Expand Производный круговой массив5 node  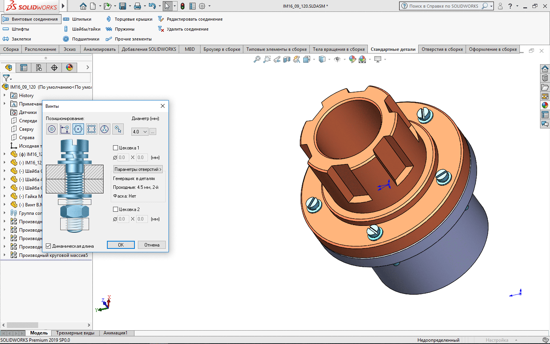pyautogui.click(x=5, y=255)
